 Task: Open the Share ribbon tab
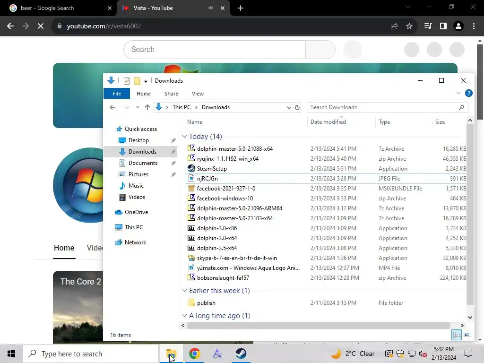point(171,94)
